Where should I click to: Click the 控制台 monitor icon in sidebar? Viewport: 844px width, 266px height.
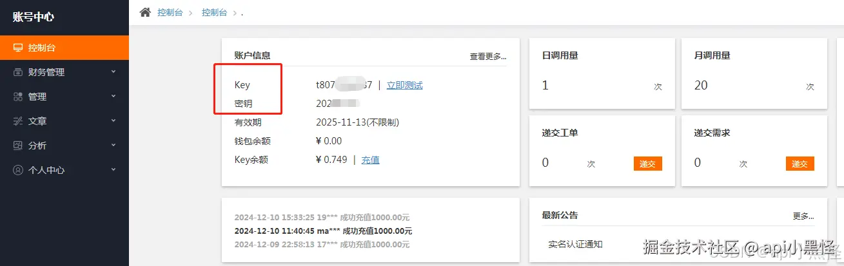tap(18, 48)
